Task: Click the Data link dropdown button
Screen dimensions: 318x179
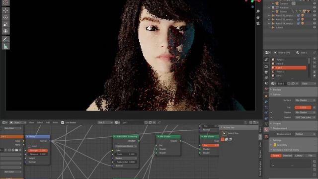Action: coord(309,84)
